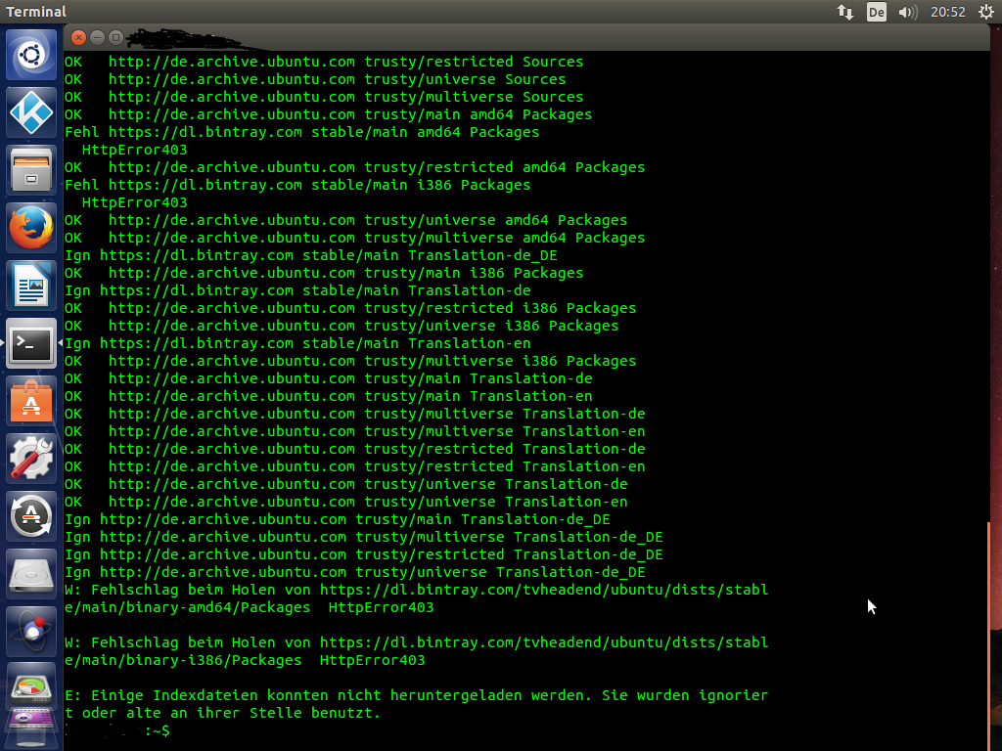Viewport: 1002px width, 751px height.
Task: Click the 'trusty/main Translation-de_DE' Ign line
Action: point(338,519)
